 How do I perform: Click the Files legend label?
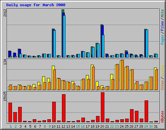point(162,26)
